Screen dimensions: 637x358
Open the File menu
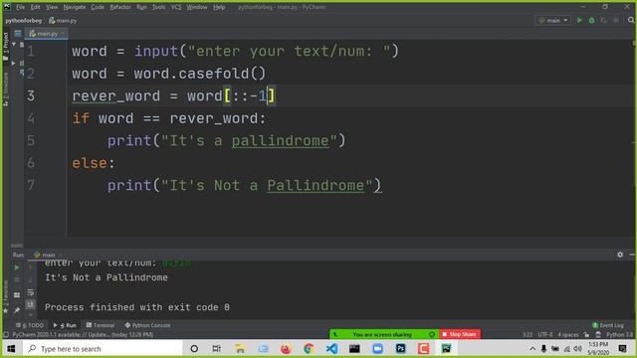pyautogui.click(x=20, y=7)
